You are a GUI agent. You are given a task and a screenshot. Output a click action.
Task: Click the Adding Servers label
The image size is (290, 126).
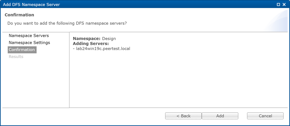[91, 44]
